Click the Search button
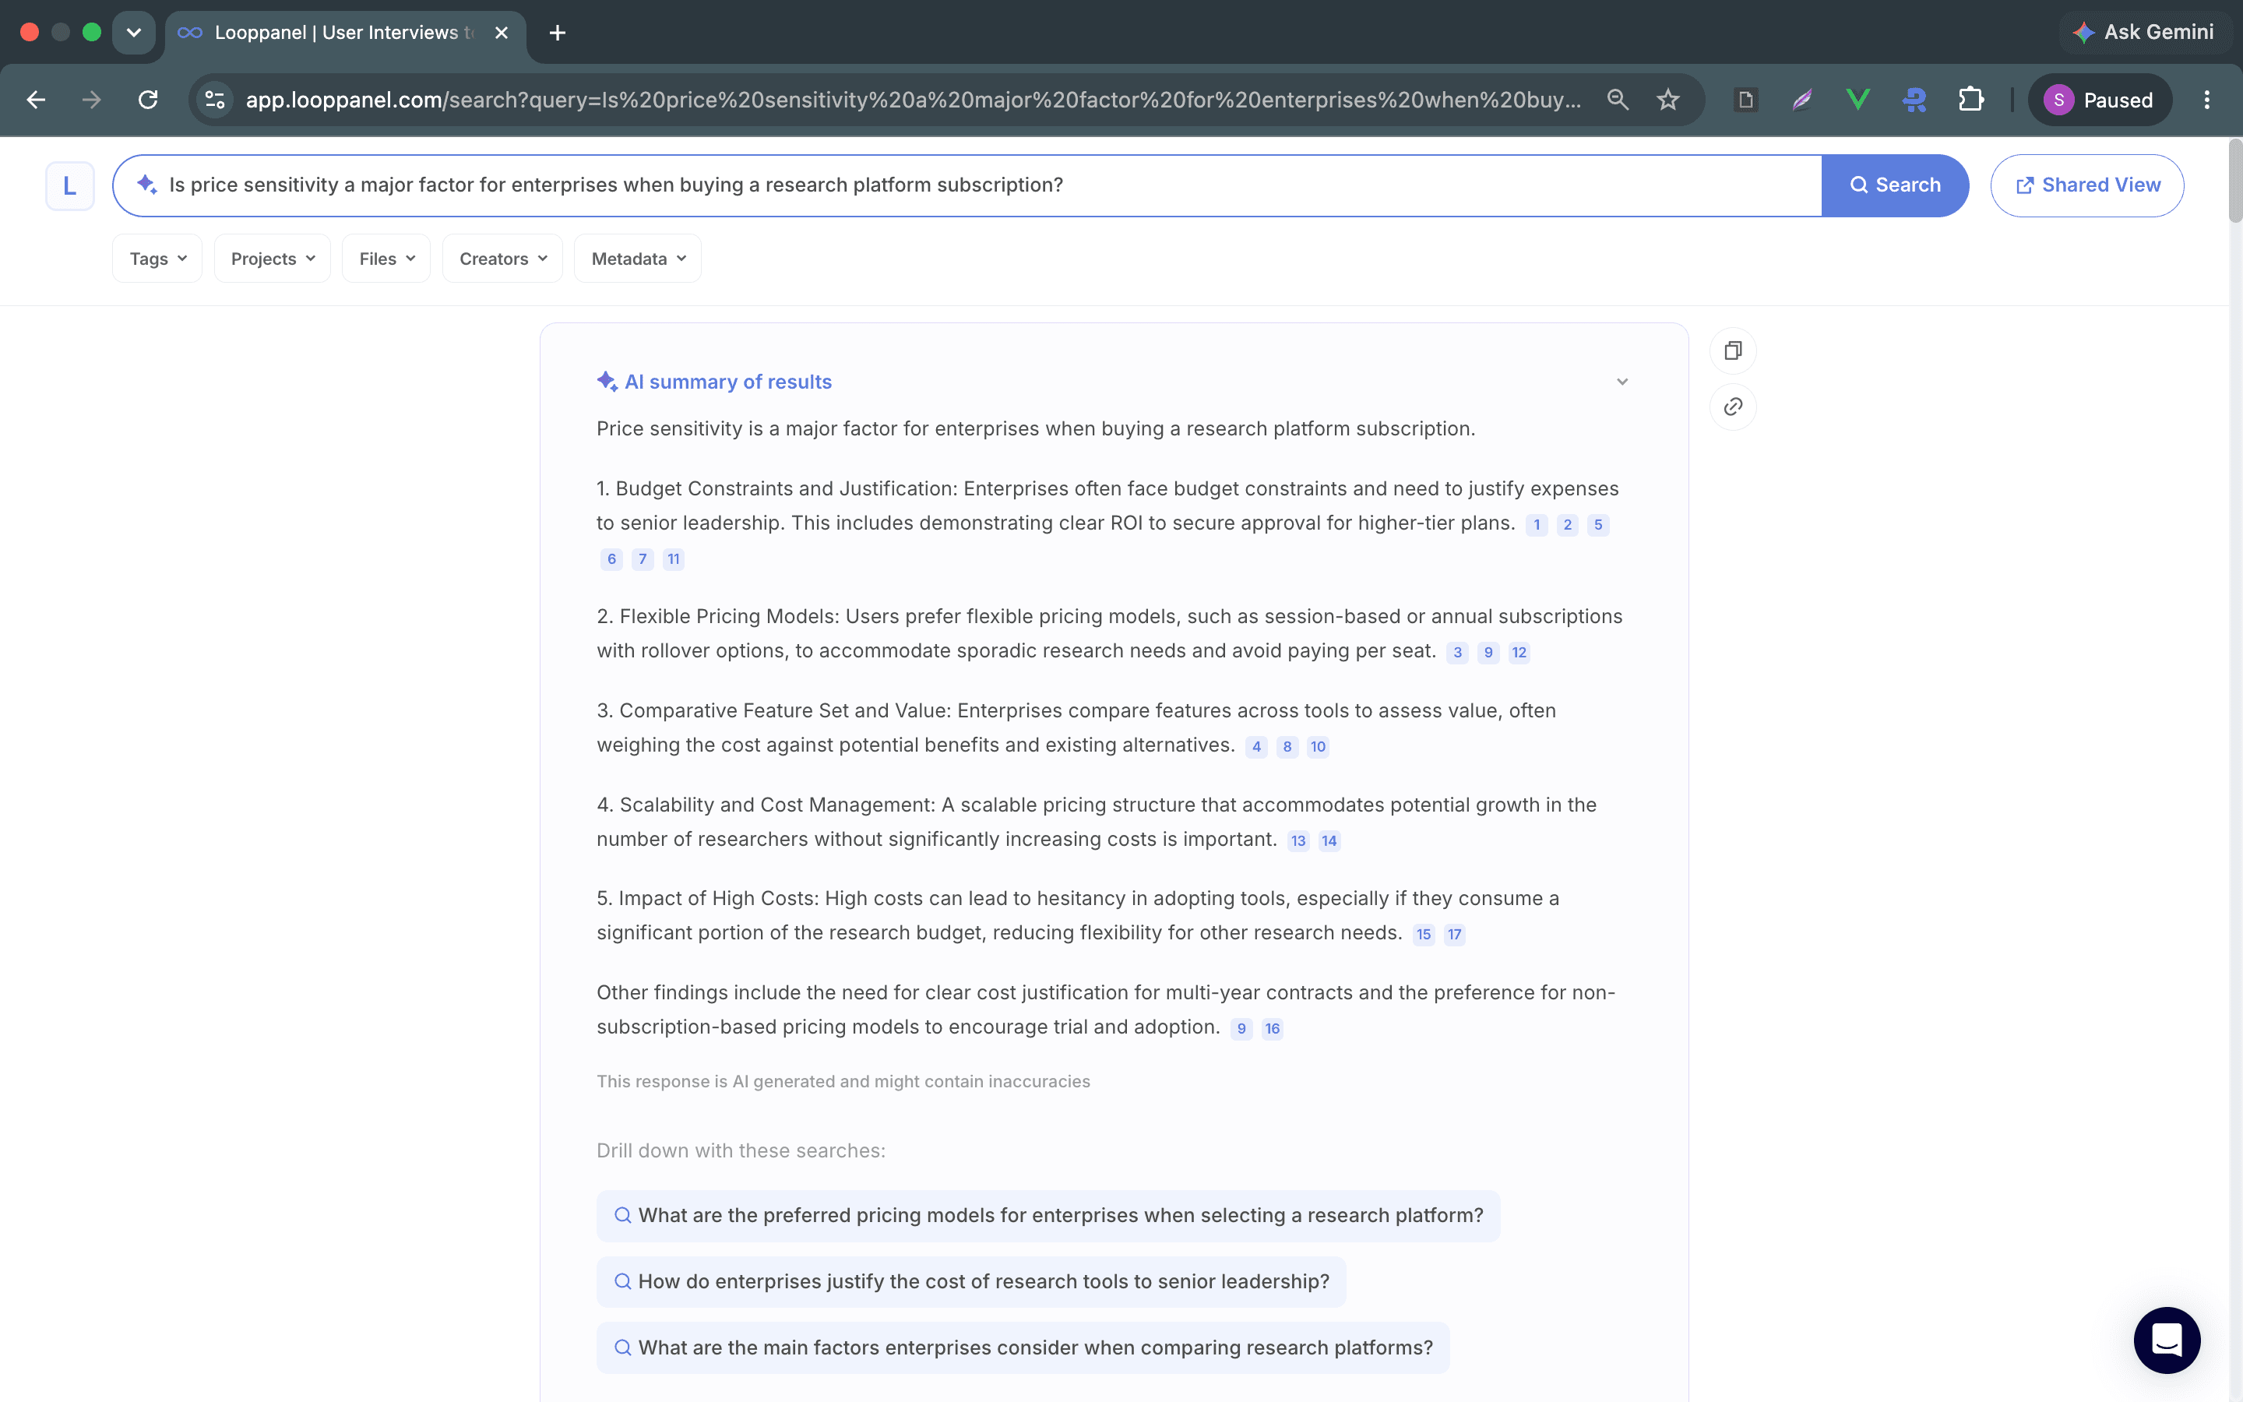This screenshot has height=1402, width=2243. [1895, 185]
